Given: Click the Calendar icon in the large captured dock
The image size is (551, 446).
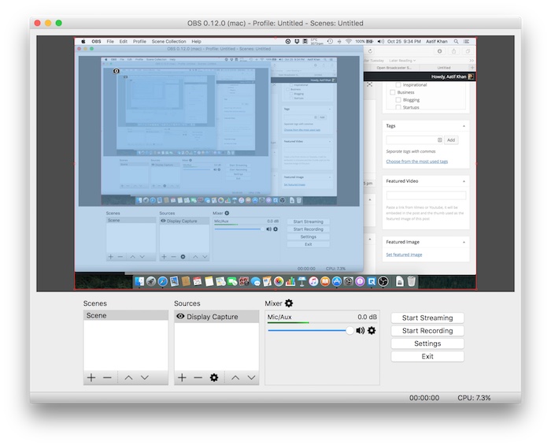Looking at the screenshot, I should coord(198,281).
